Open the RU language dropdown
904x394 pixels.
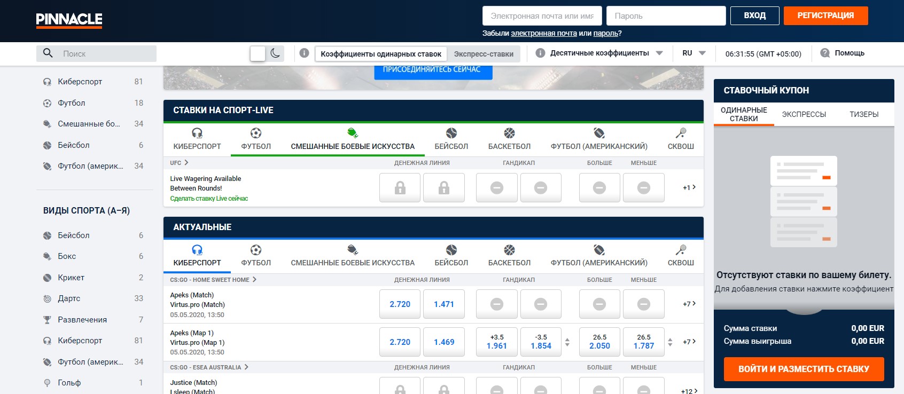(x=694, y=53)
